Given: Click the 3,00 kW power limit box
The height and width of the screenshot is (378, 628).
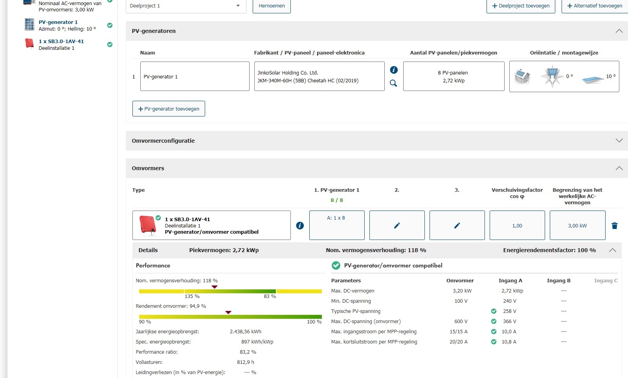Looking at the screenshot, I should point(578,225).
